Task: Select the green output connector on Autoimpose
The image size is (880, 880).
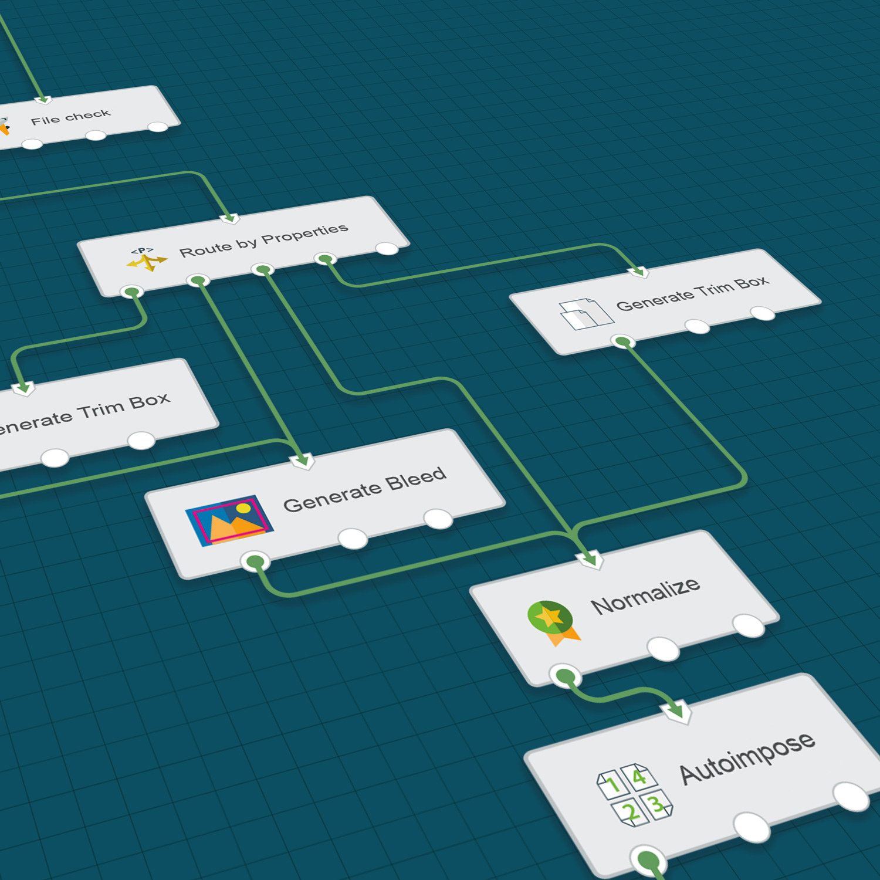Action: pos(648,861)
